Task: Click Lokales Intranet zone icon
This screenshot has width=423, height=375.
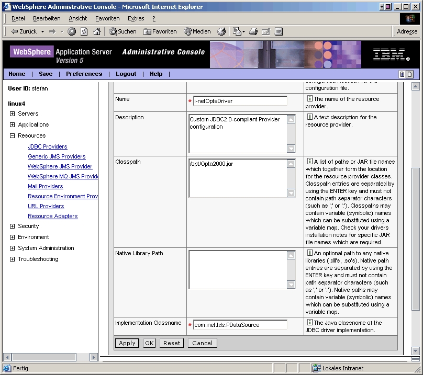Action: pos(316,368)
